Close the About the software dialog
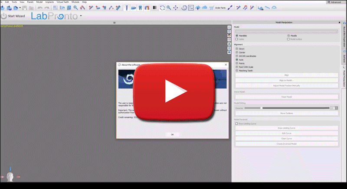The image size is (347, 189). pyautogui.click(x=226, y=65)
